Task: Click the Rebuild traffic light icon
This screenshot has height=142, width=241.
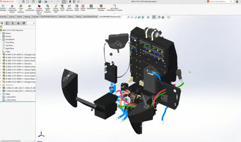Action: 70,2
